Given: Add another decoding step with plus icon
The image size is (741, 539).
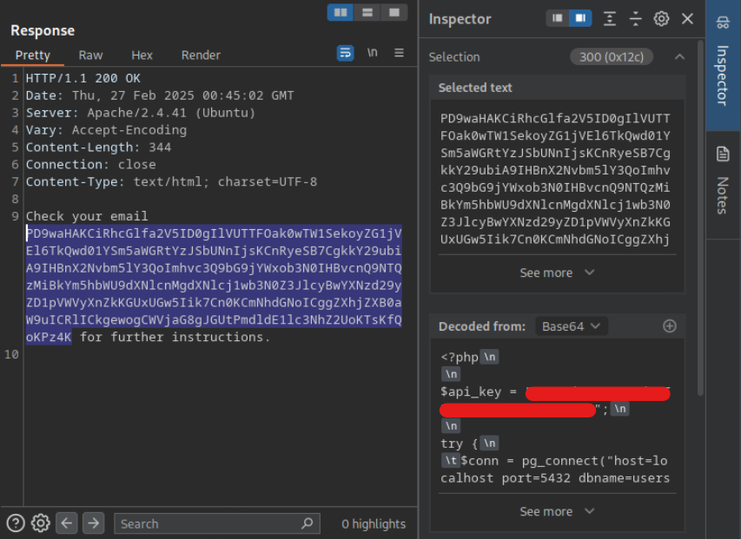Looking at the screenshot, I should click(x=670, y=326).
